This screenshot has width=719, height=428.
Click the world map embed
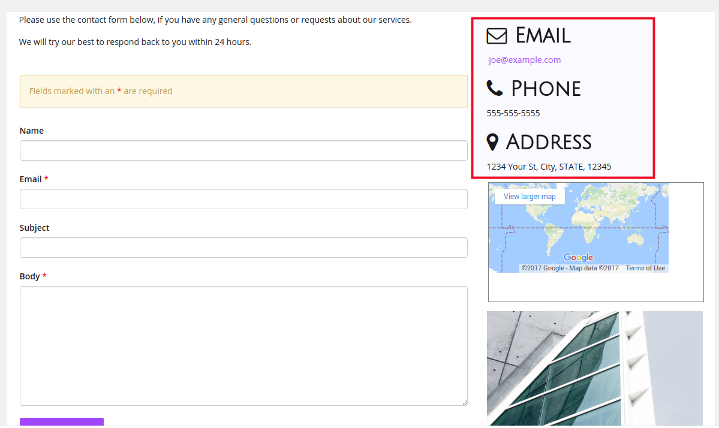578,228
